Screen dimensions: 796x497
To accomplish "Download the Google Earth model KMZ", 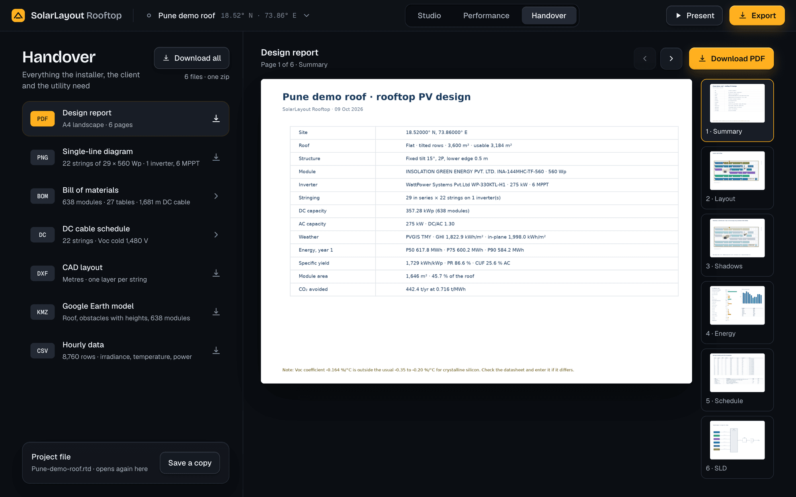I will click(216, 312).
